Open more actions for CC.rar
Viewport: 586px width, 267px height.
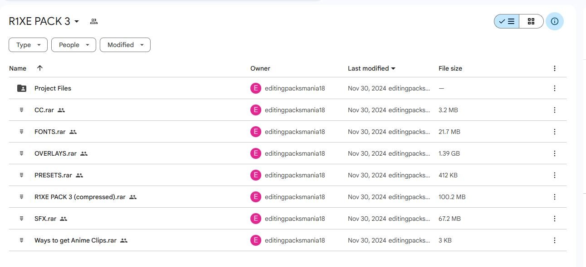554,110
